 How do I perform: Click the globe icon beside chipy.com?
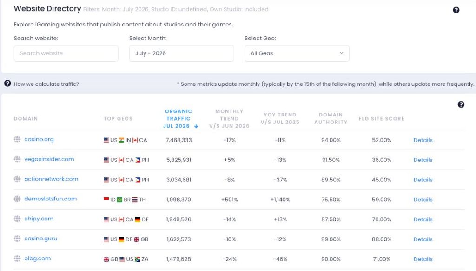pyautogui.click(x=17, y=219)
